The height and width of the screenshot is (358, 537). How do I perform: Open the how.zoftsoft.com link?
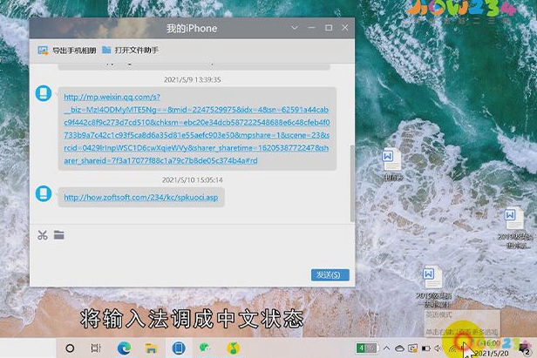(x=140, y=198)
